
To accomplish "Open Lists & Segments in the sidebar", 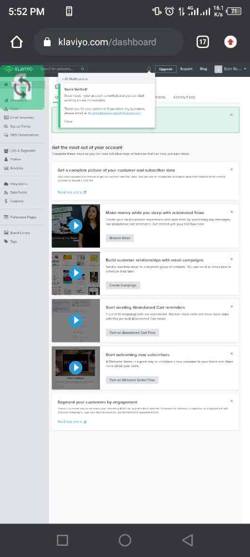I will point(20,150).
